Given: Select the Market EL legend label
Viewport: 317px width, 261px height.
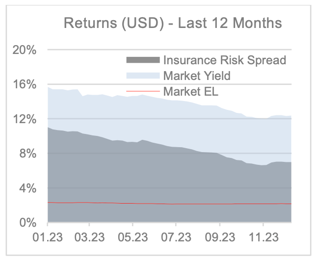Looking at the screenshot, I should coord(189,91).
